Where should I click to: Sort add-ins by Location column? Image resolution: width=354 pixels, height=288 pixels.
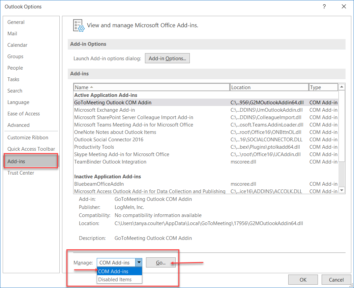[x=269, y=87]
